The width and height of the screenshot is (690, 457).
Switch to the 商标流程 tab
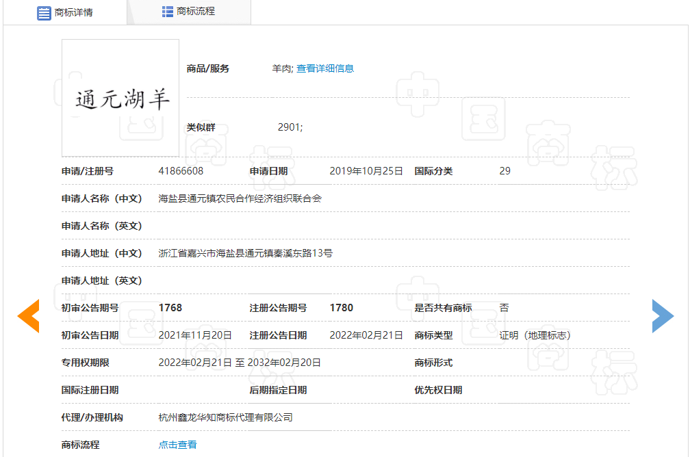coord(189,12)
